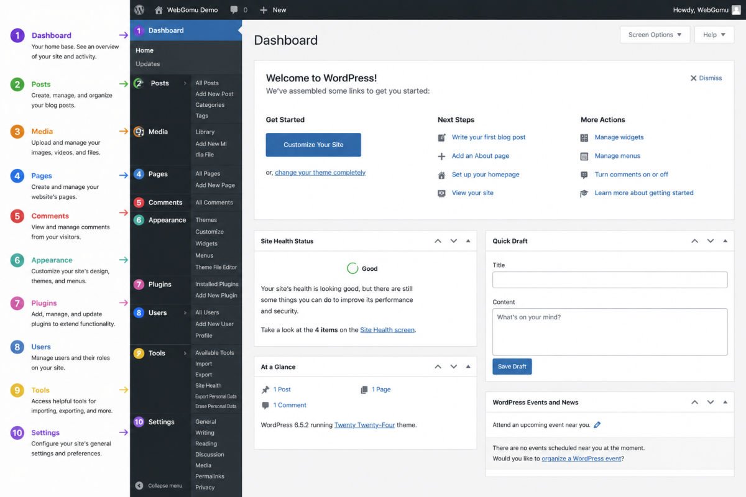Image resolution: width=746 pixels, height=497 pixels.
Task: Click the user avatar next to Howdy, WebGomu
Action: coord(736,10)
